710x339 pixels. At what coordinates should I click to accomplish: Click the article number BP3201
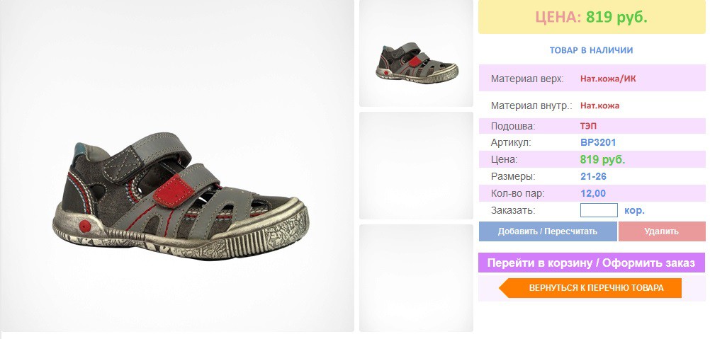pyautogui.click(x=598, y=143)
